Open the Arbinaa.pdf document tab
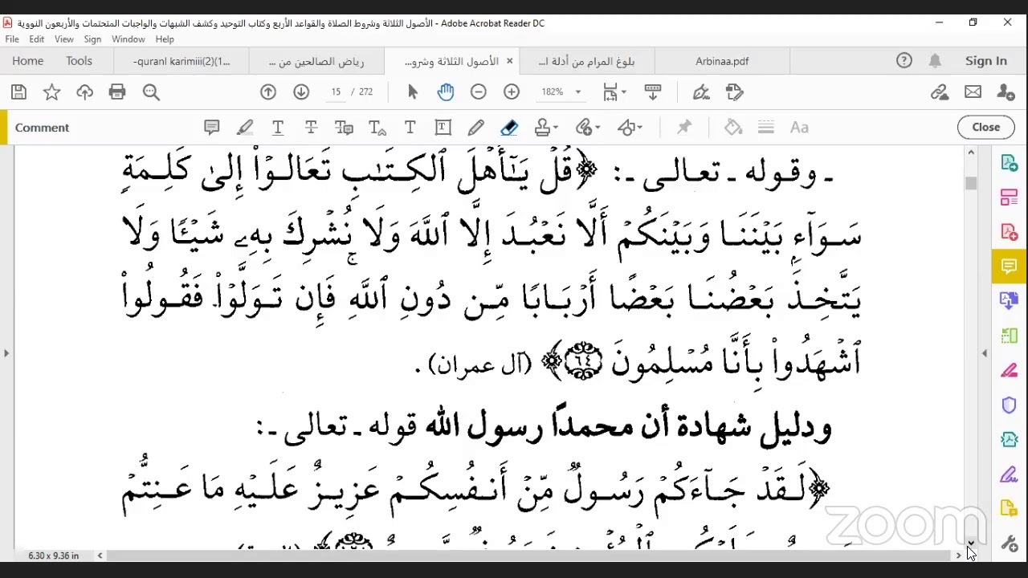The height and width of the screenshot is (578, 1028). 722,61
